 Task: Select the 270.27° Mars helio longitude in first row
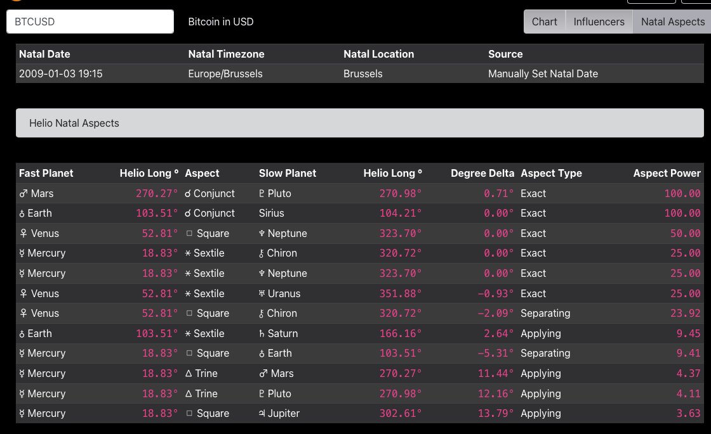click(x=156, y=194)
